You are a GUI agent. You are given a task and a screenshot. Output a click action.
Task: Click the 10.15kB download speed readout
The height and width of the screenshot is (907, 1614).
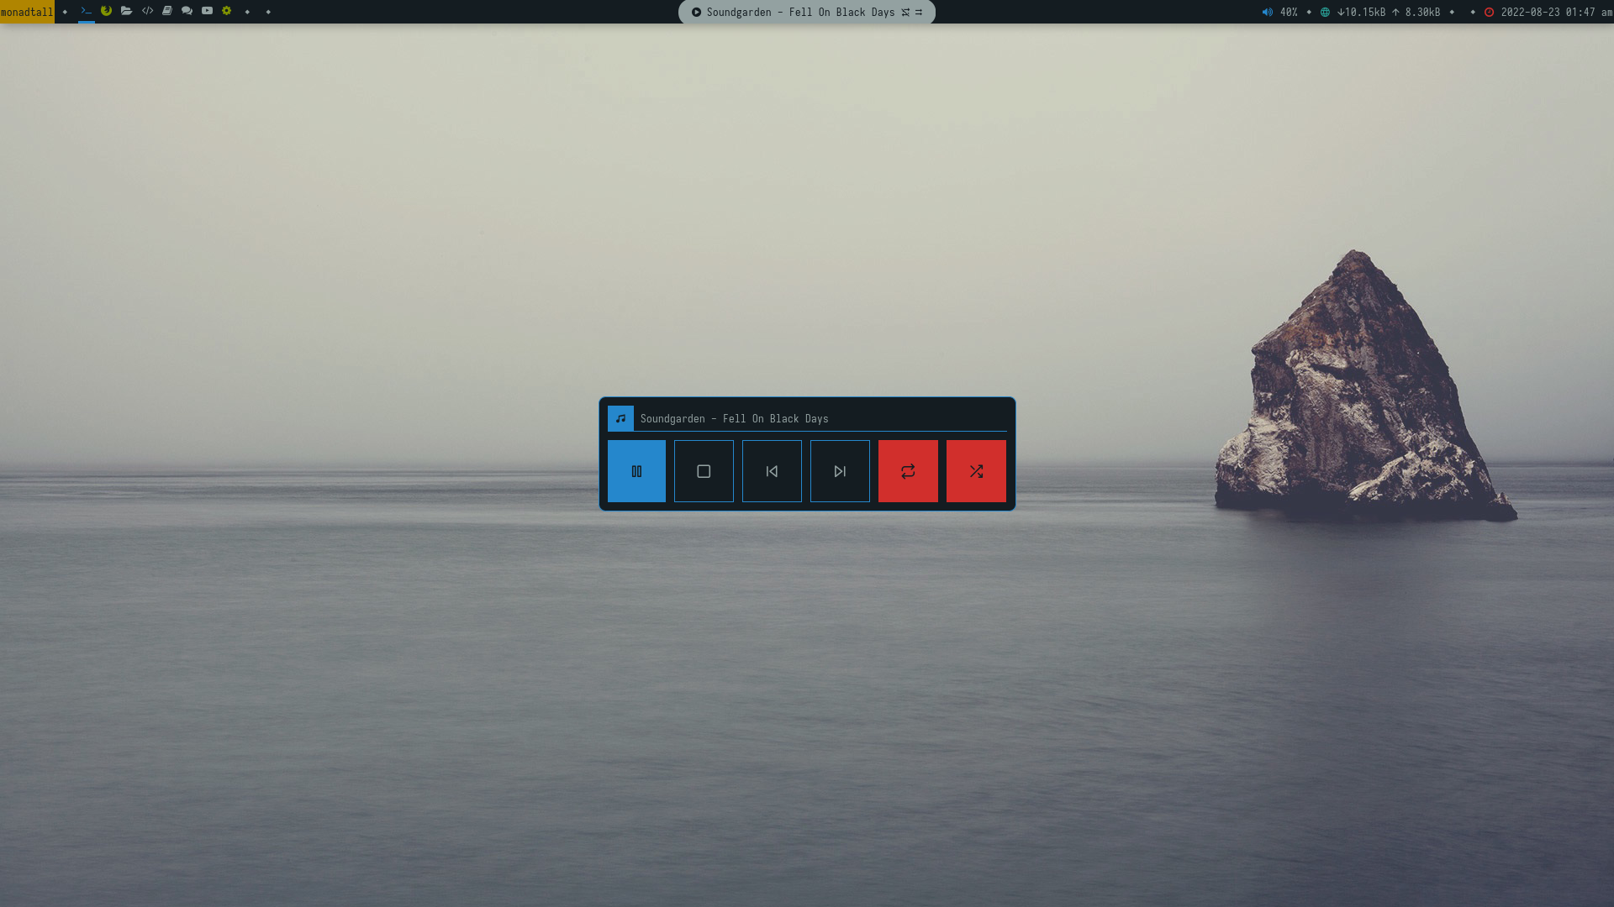1361,12
